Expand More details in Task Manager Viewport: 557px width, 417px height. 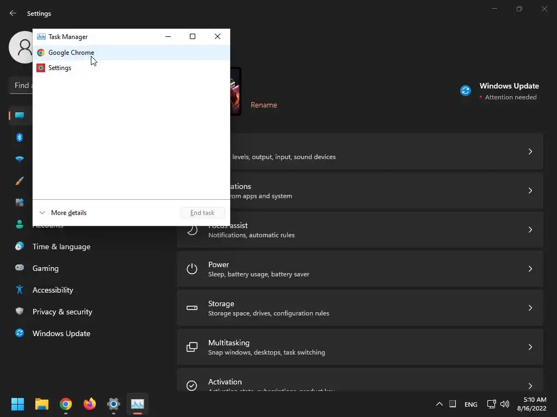[x=63, y=213]
